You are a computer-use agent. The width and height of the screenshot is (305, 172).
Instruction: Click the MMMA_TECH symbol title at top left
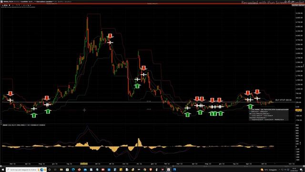8,1
